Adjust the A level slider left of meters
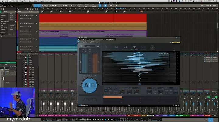Image resolution: width=219 pixels, height=122 pixels. point(80,62)
